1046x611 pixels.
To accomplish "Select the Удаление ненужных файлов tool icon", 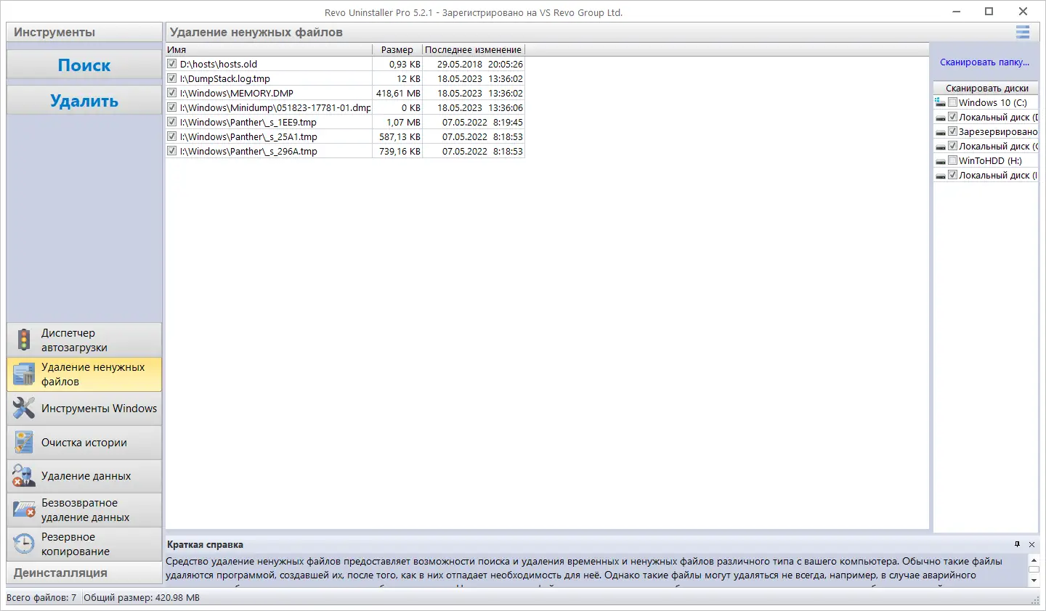I will tap(24, 374).
